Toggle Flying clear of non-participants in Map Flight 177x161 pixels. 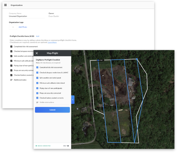(x=37, y=88)
